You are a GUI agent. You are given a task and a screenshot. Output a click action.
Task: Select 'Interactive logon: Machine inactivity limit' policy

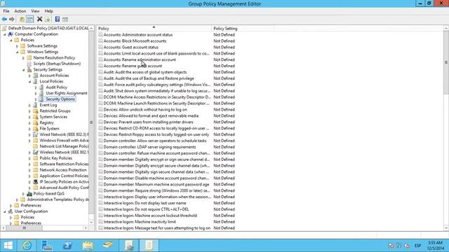pos(140,222)
